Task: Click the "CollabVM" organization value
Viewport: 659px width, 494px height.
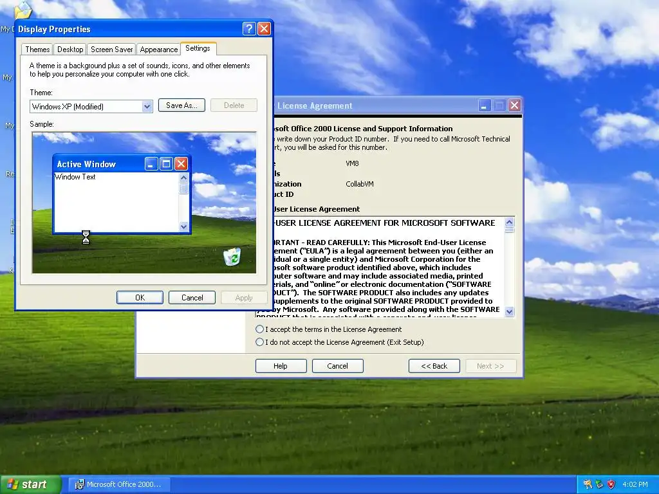Action: click(x=360, y=184)
